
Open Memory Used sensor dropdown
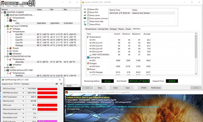(x=23, y=101)
